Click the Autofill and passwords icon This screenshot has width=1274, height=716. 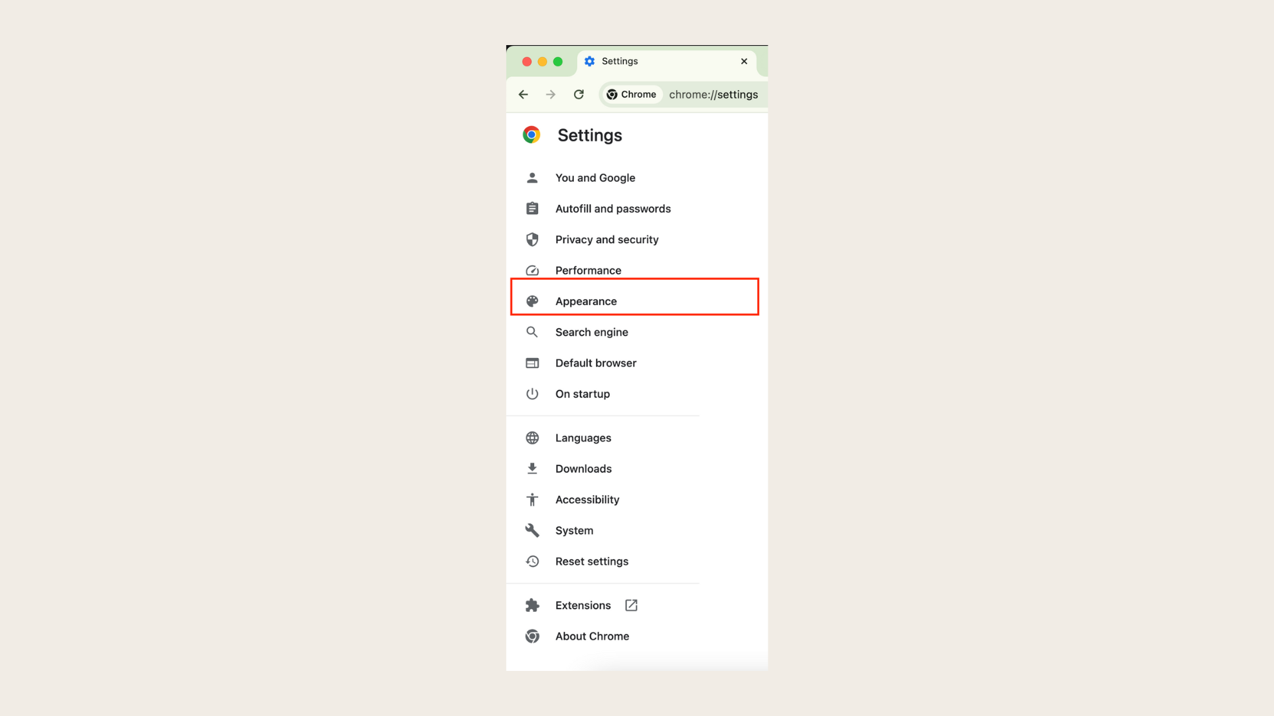point(532,208)
